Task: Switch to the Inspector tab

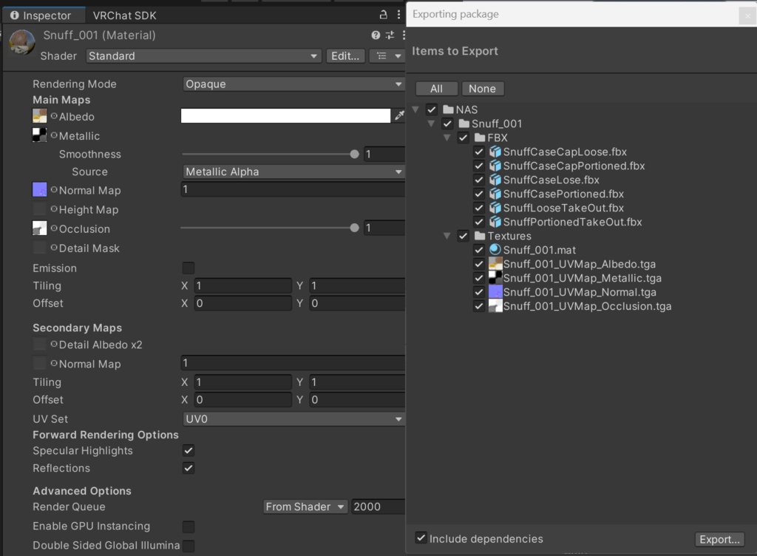Action: point(44,16)
